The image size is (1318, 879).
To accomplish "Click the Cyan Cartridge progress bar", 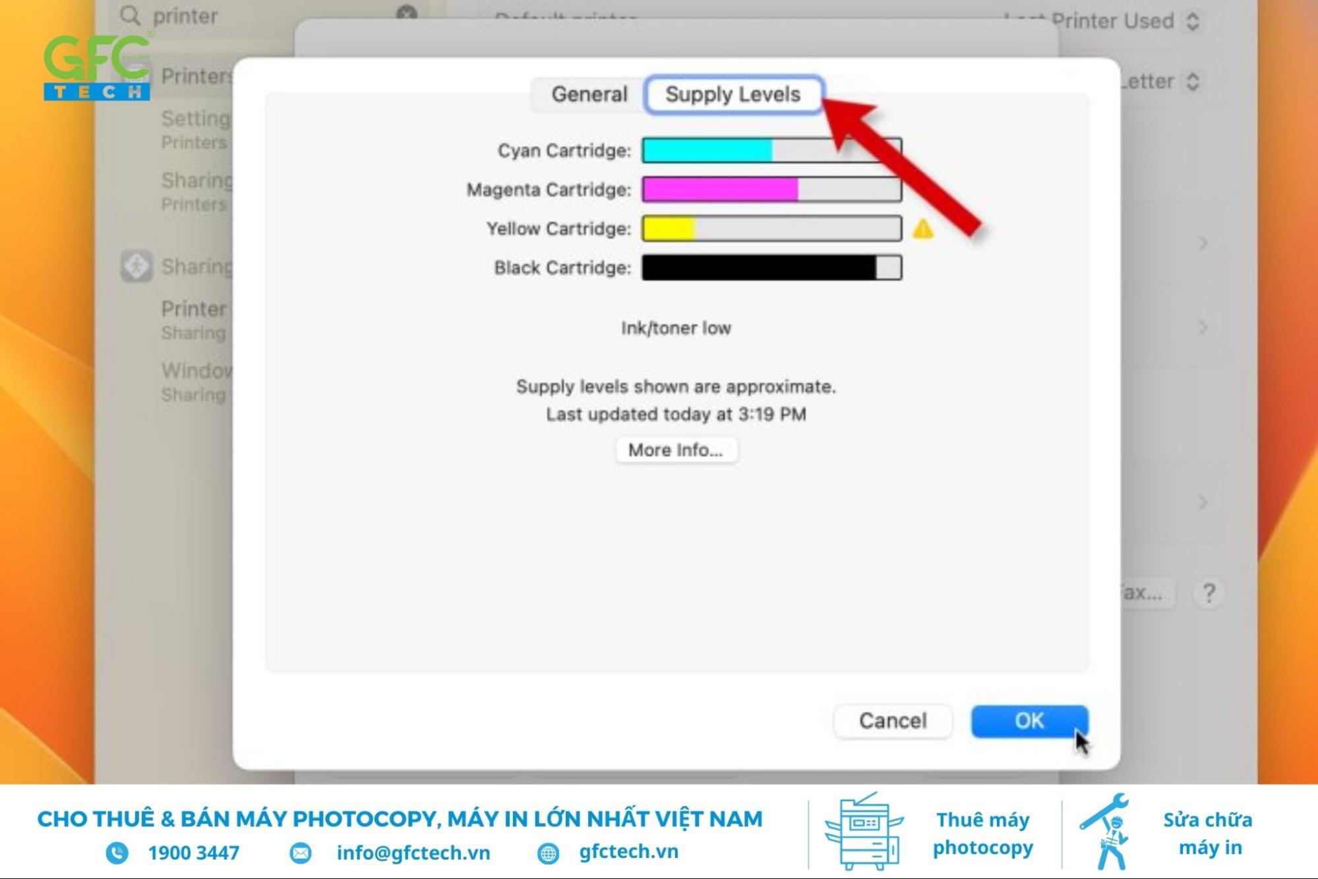I will pos(771,149).
